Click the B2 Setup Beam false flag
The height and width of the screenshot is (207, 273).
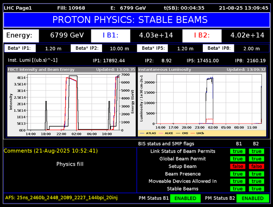(257, 166)
